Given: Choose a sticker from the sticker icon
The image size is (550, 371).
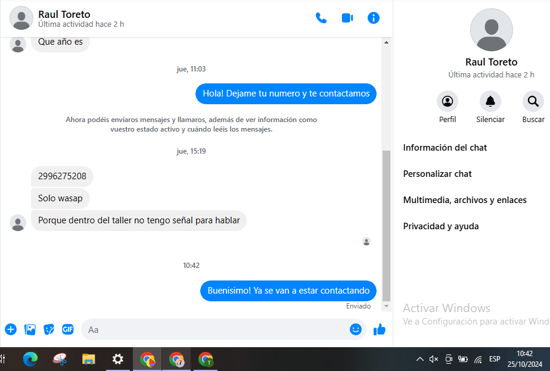Looking at the screenshot, I should pyautogui.click(x=49, y=329).
